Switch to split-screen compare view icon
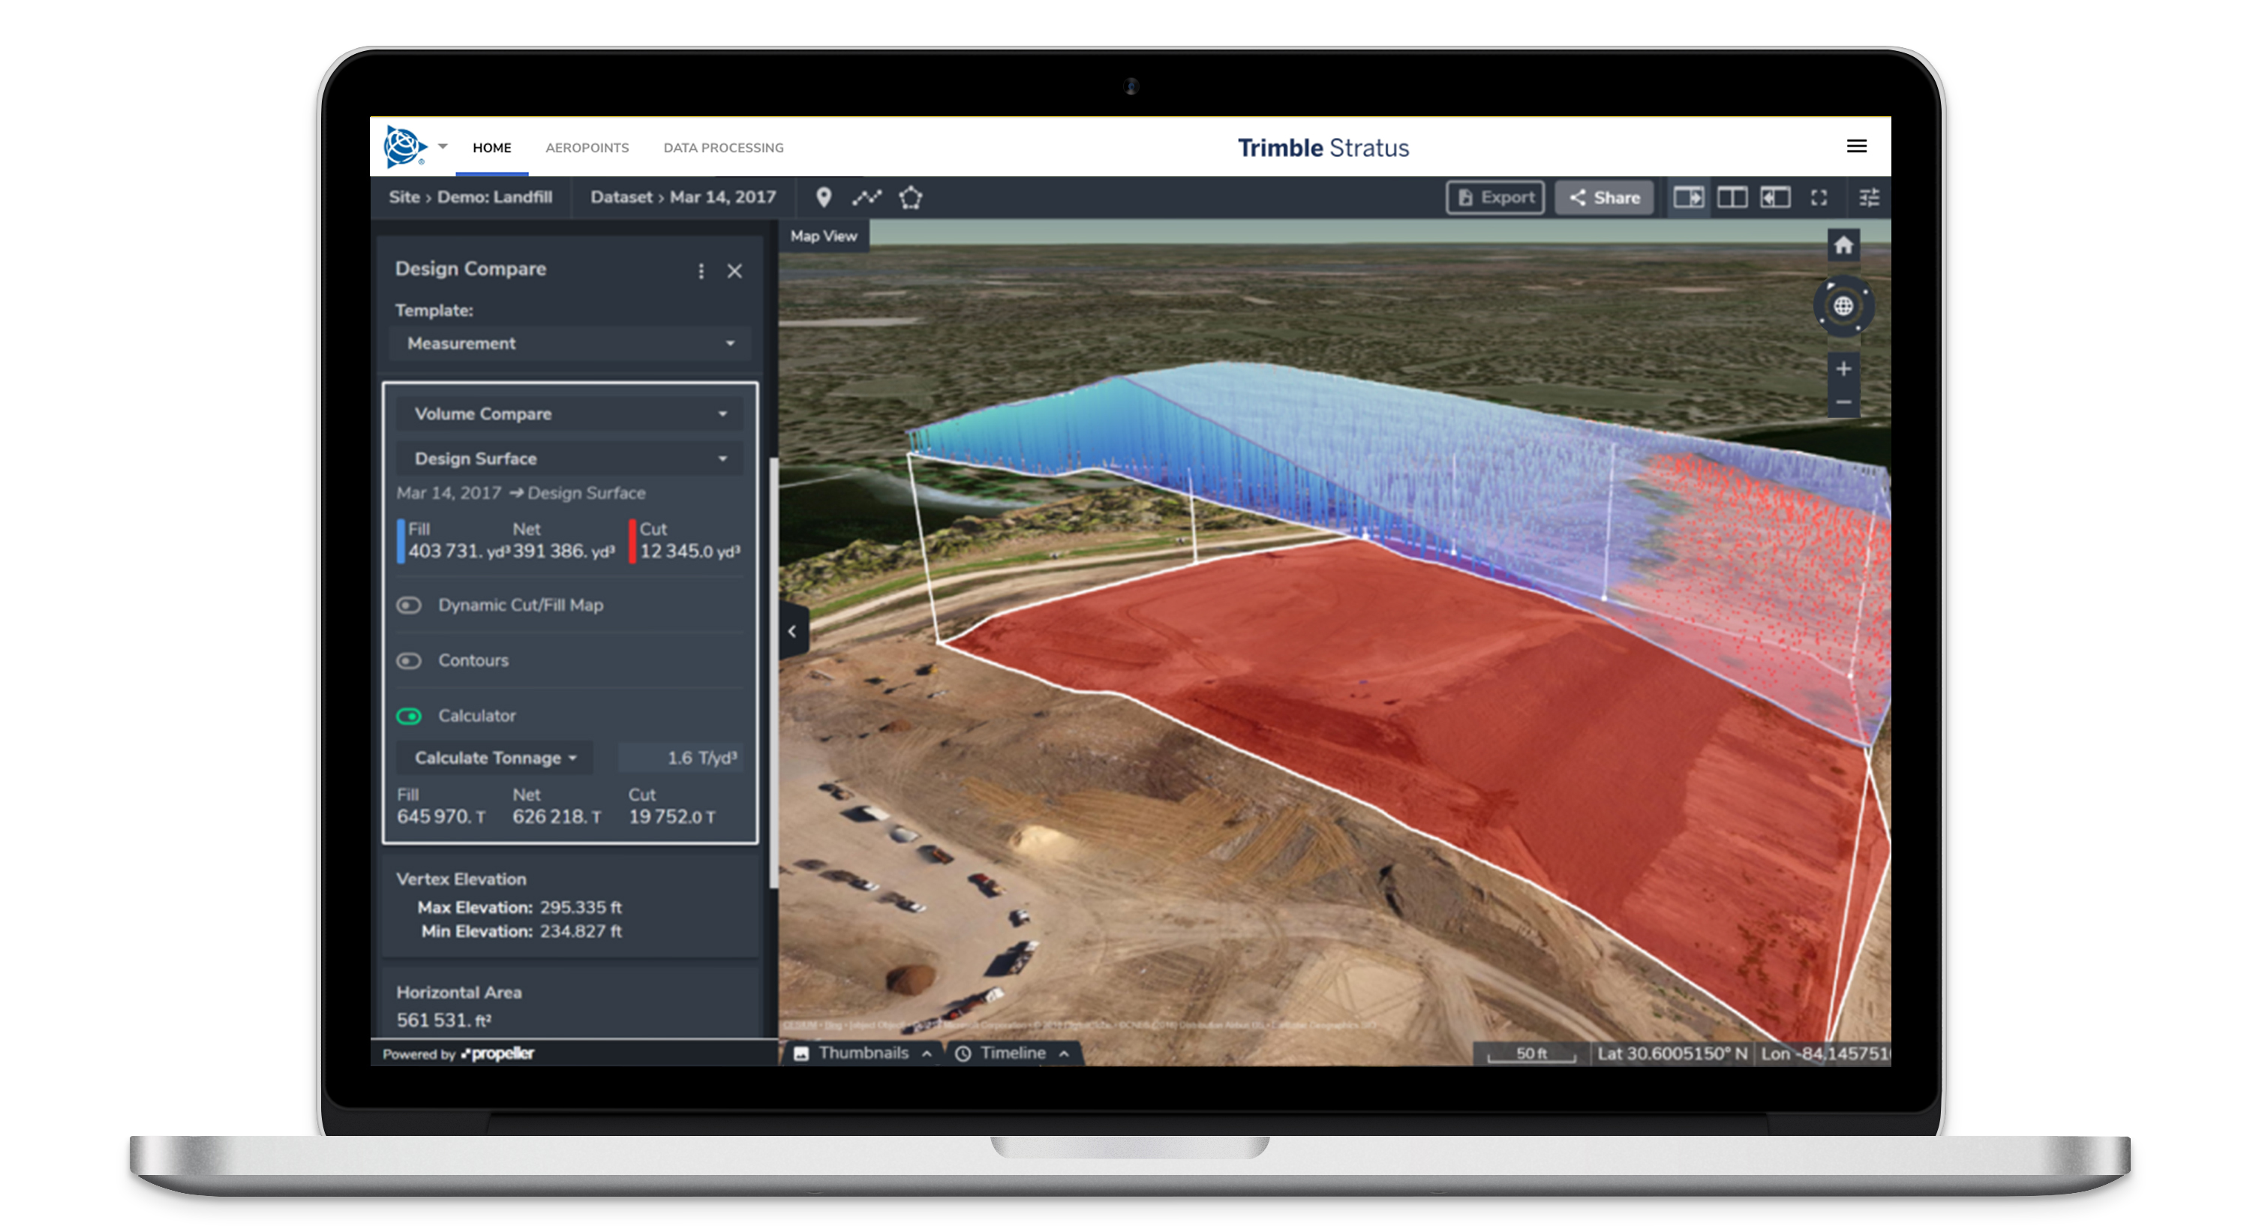 coord(1732,197)
